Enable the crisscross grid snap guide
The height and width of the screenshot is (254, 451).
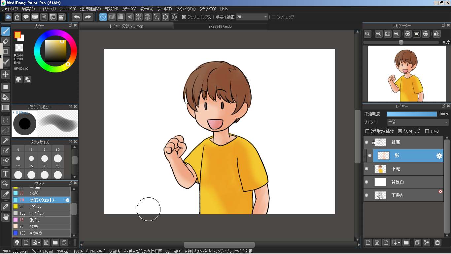tap(121, 17)
